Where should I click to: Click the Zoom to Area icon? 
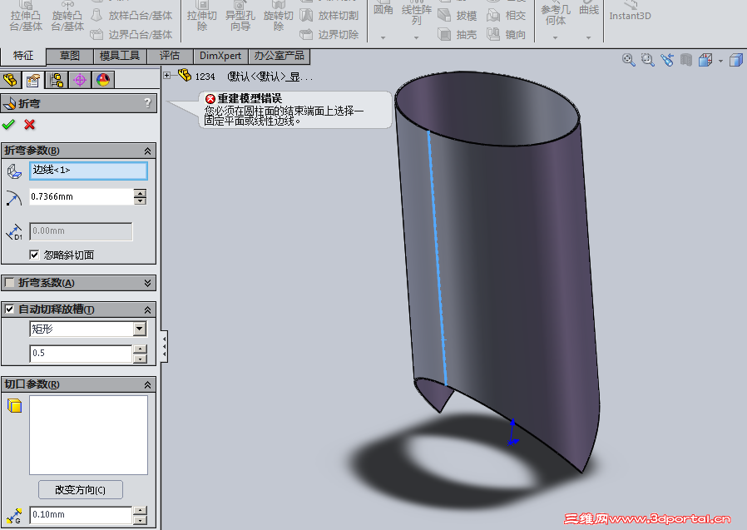tap(647, 60)
